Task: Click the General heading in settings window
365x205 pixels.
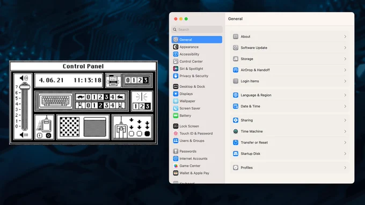Action: click(x=235, y=19)
